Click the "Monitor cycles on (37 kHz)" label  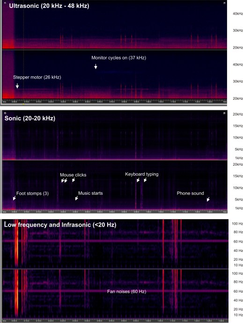tap(119, 58)
